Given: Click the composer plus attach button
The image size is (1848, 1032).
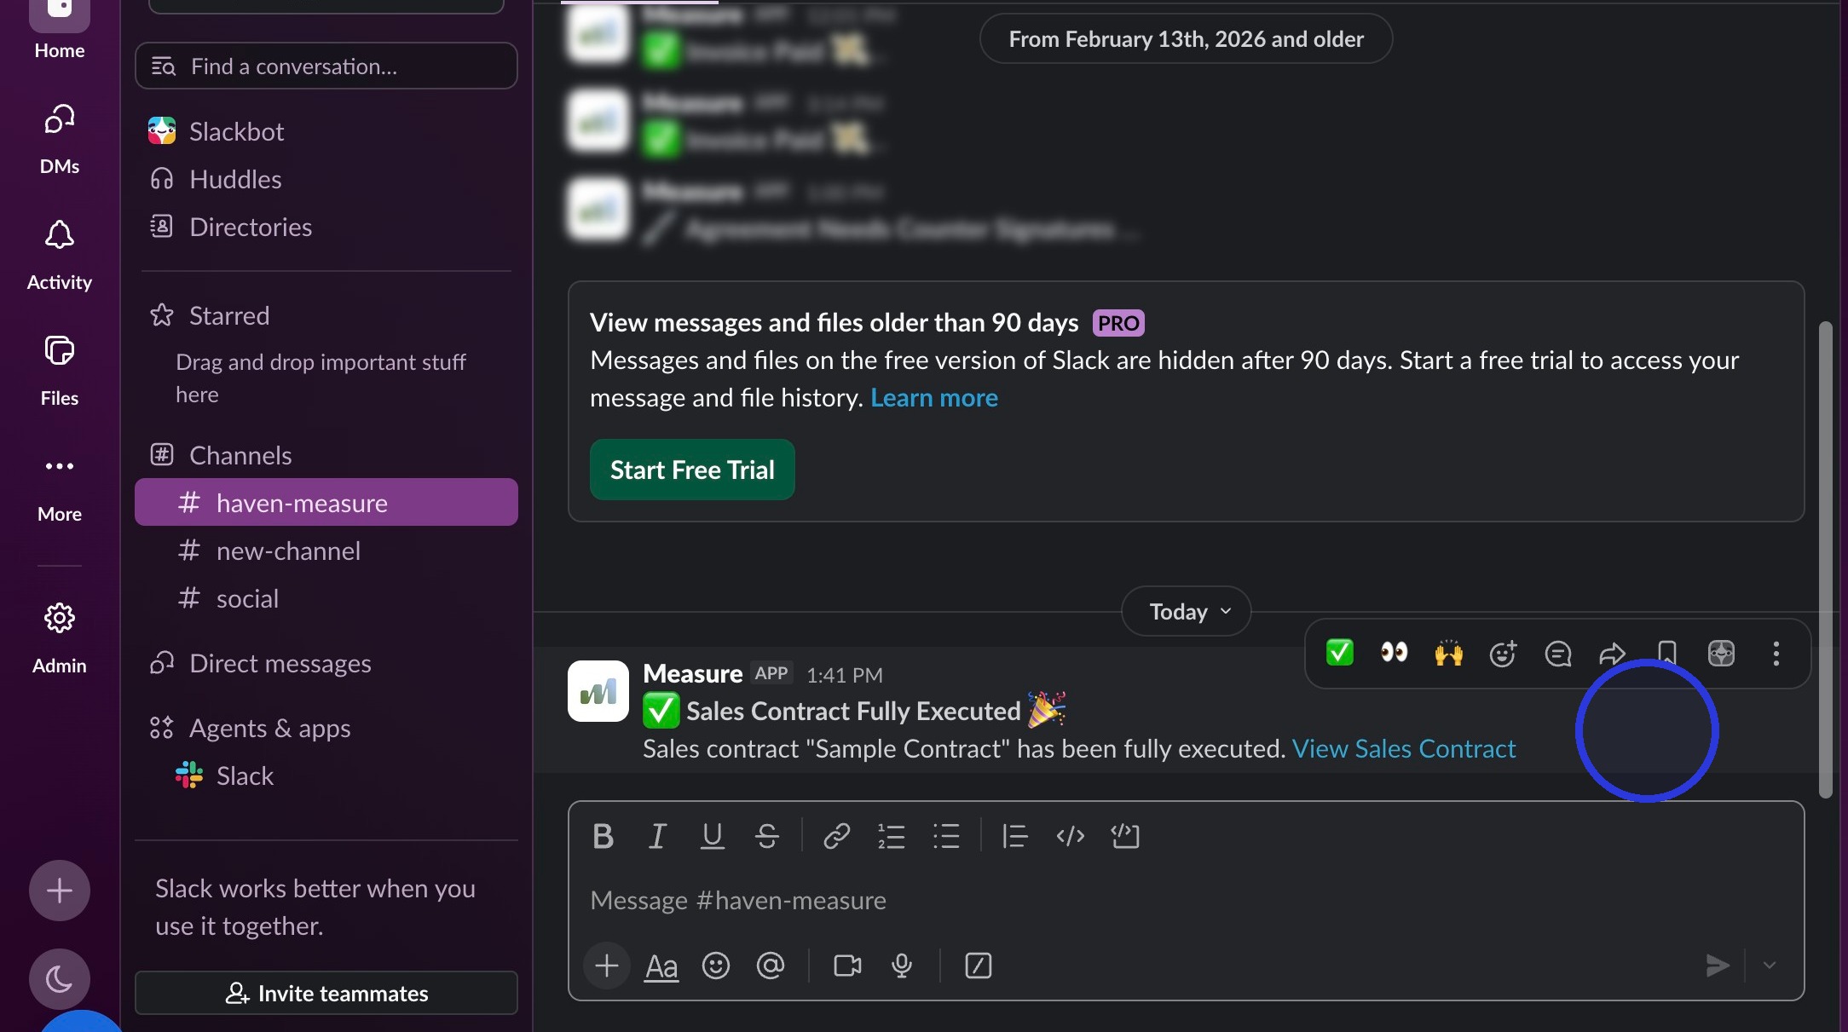Looking at the screenshot, I should [607, 966].
